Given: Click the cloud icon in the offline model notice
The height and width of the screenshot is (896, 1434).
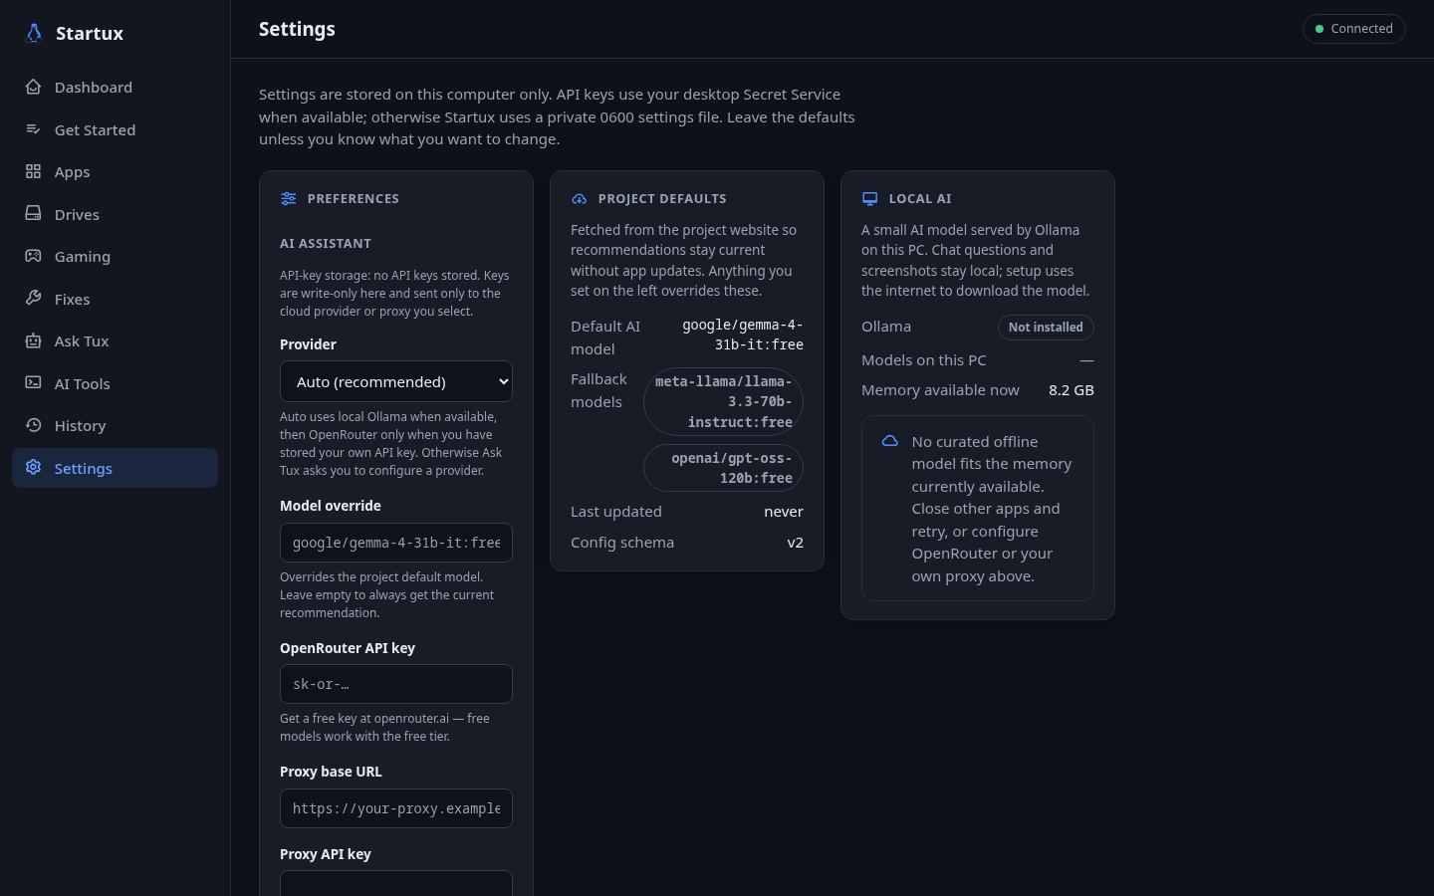Looking at the screenshot, I should pos(890,441).
